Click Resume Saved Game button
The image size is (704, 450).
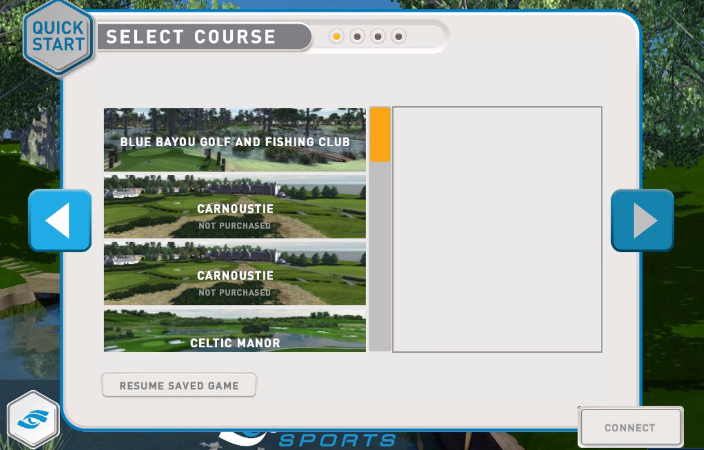point(179,385)
